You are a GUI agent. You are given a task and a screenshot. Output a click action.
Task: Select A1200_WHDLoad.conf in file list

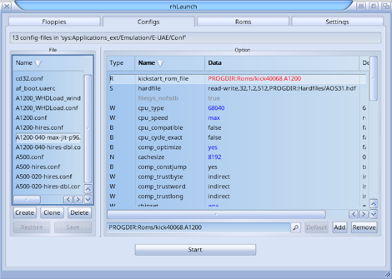pos(48,108)
